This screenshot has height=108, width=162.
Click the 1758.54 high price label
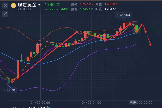point(124,15)
